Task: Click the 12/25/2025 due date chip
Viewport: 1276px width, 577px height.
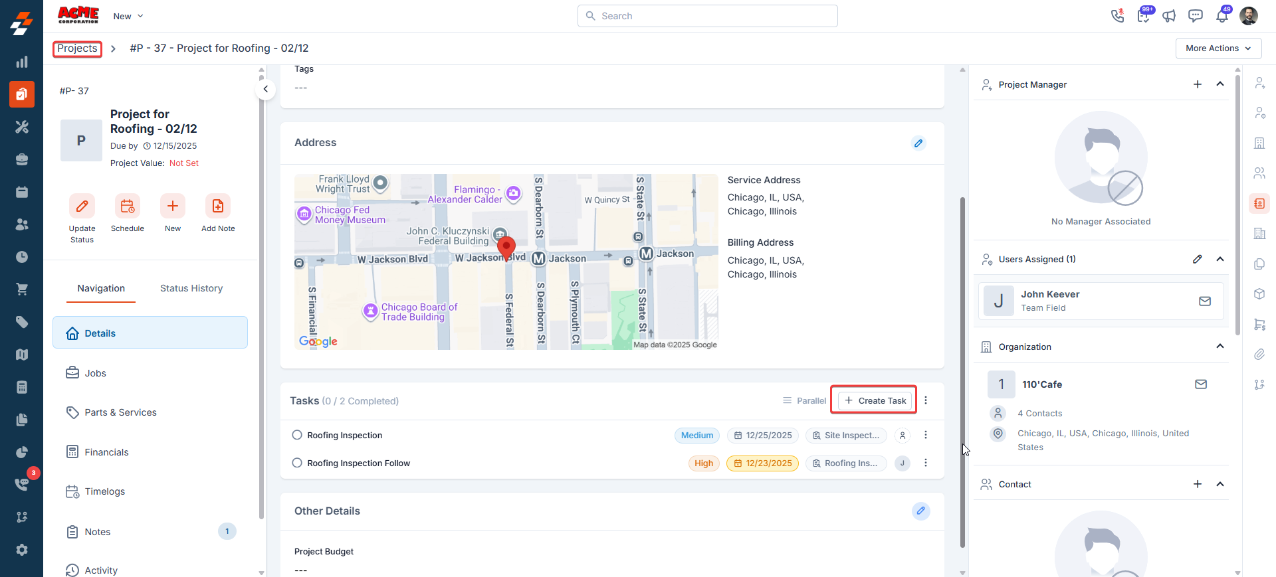Action: point(762,436)
